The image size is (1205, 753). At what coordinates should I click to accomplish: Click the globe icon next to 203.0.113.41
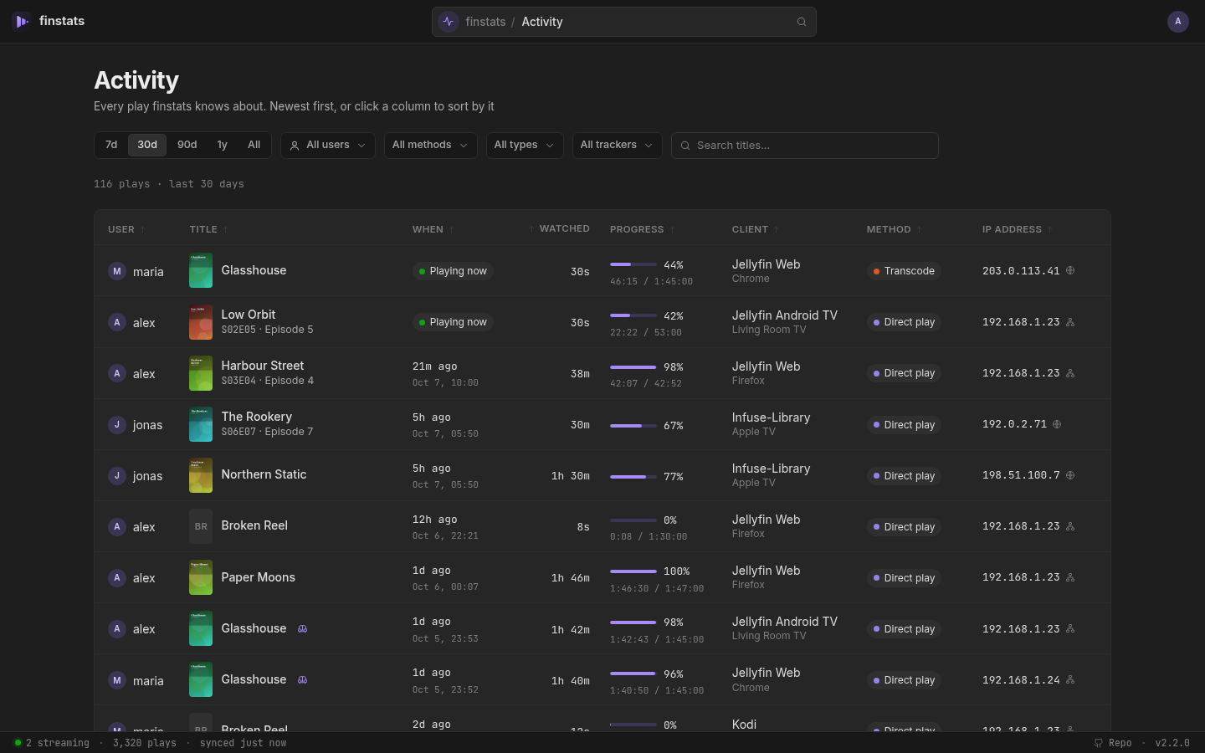point(1070,270)
